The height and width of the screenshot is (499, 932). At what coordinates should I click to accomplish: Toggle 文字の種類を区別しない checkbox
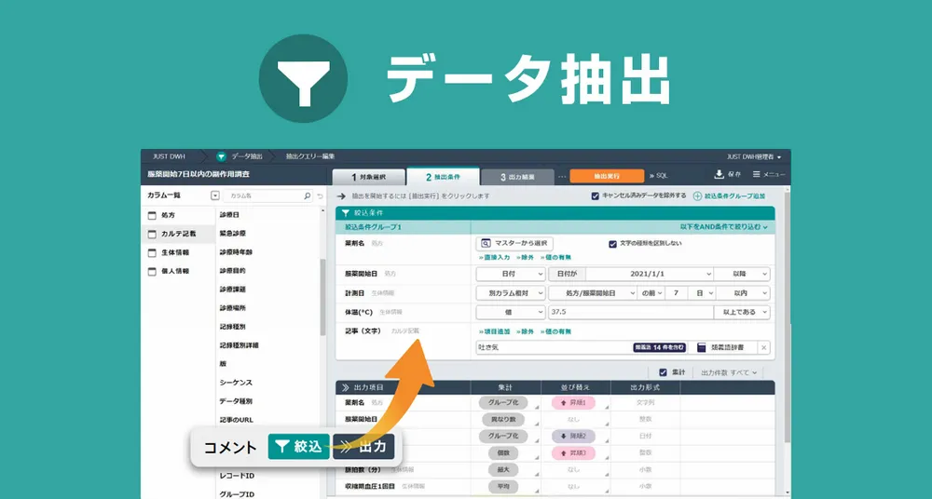pyautogui.click(x=613, y=244)
